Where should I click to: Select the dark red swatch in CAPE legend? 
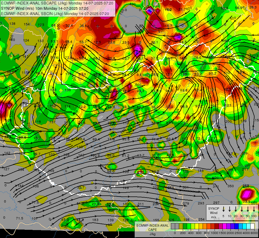point(217,226)
